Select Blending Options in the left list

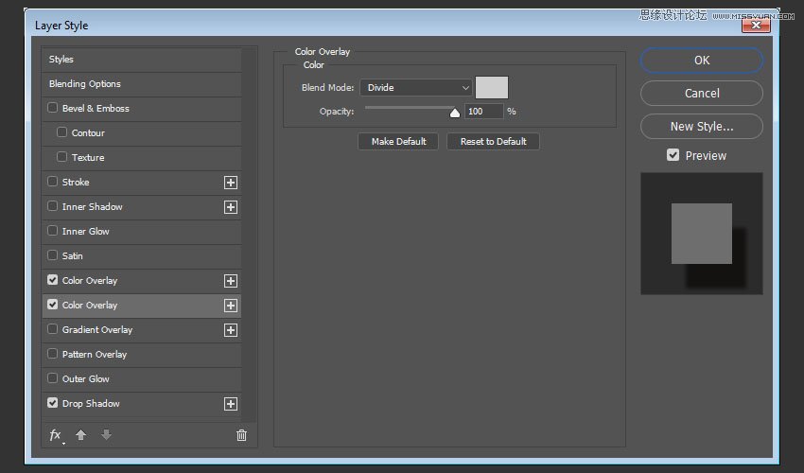(x=85, y=84)
